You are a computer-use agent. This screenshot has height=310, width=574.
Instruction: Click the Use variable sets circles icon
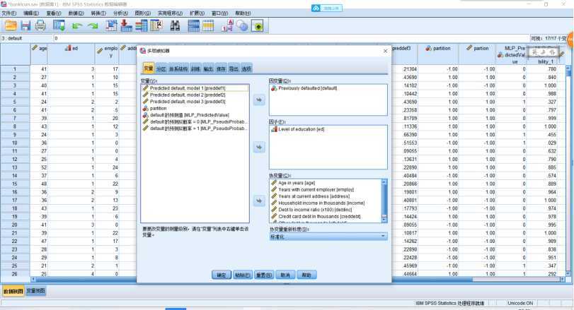242,25
